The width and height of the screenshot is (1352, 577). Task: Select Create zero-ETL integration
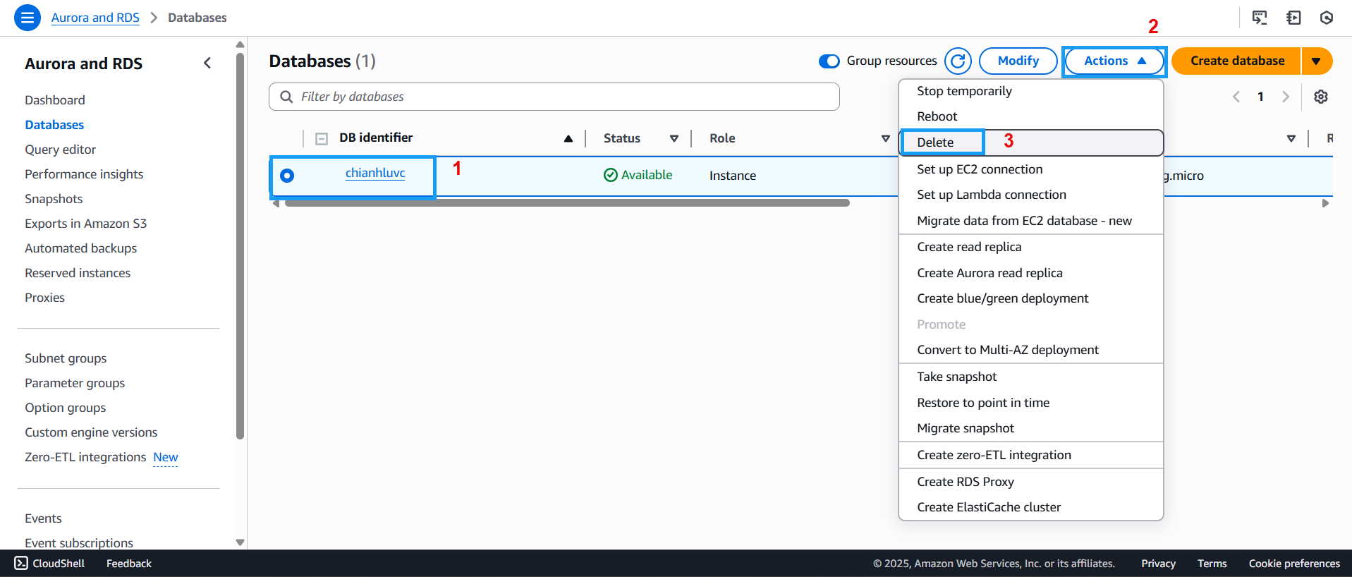(1030, 455)
